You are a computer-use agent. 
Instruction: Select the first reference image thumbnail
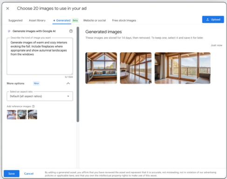(x=12, y=115)
